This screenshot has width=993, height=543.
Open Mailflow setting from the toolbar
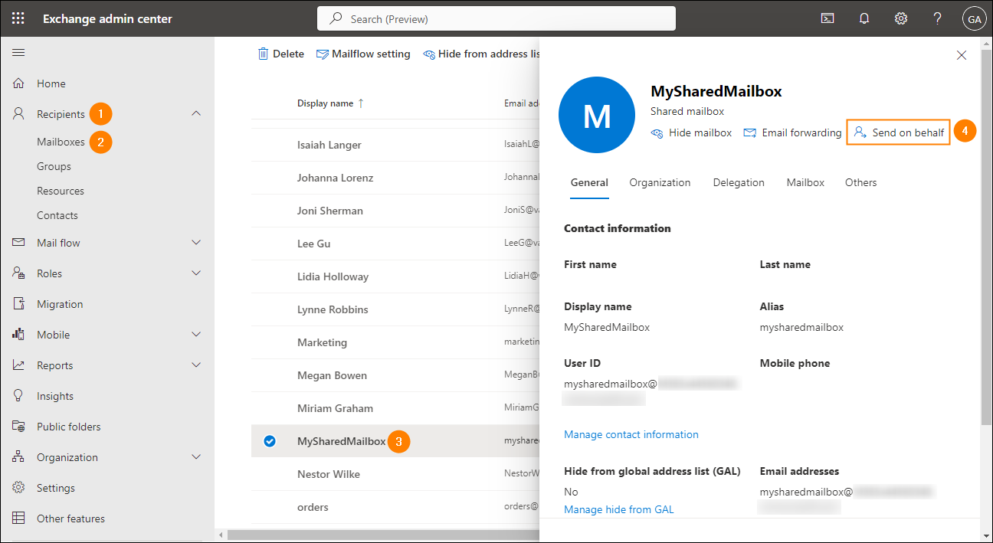tap(363, 54)
